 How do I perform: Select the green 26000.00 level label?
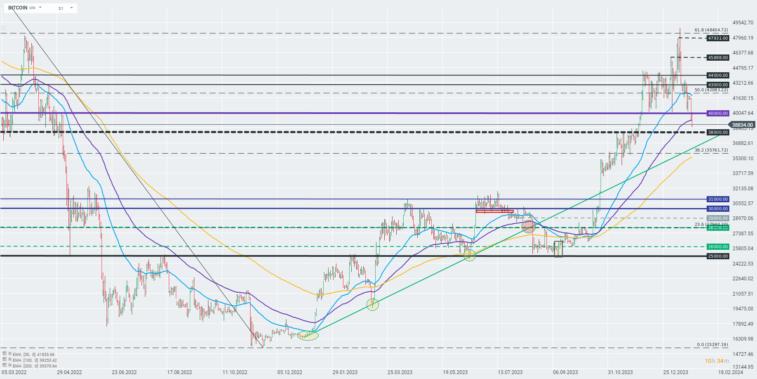pos(718,246)
